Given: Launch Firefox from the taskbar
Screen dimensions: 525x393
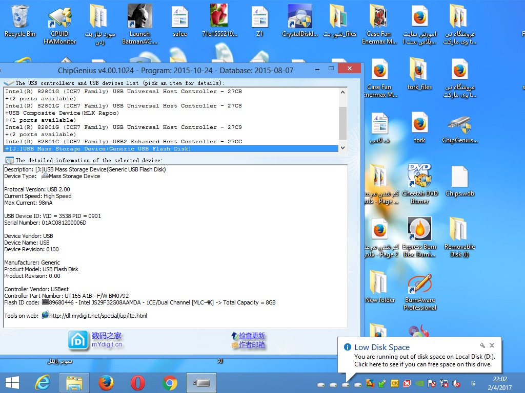Looking at the screenshot, I should (x=106, y=383).
